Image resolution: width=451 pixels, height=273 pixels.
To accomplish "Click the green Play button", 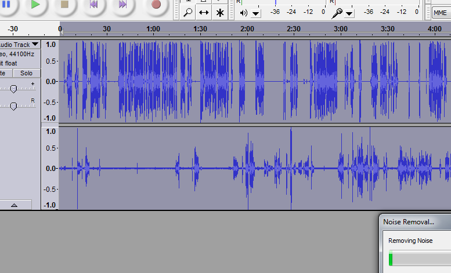I will click(x=35, y=5).
